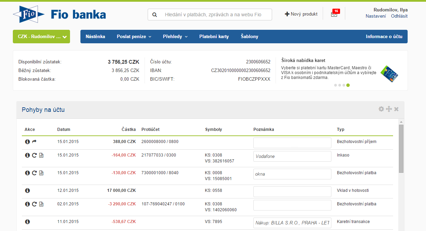Click reply arrow on the 388,00 CZK row
426x231 pixels.
point(34,142)
